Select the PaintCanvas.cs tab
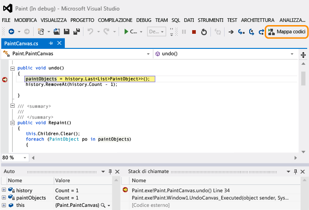 coord(21,43)
